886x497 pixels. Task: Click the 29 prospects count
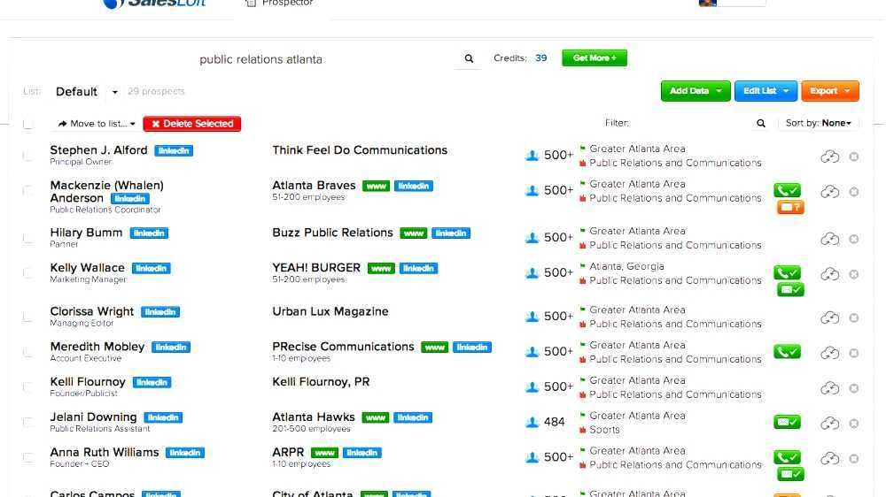point(156,91)
